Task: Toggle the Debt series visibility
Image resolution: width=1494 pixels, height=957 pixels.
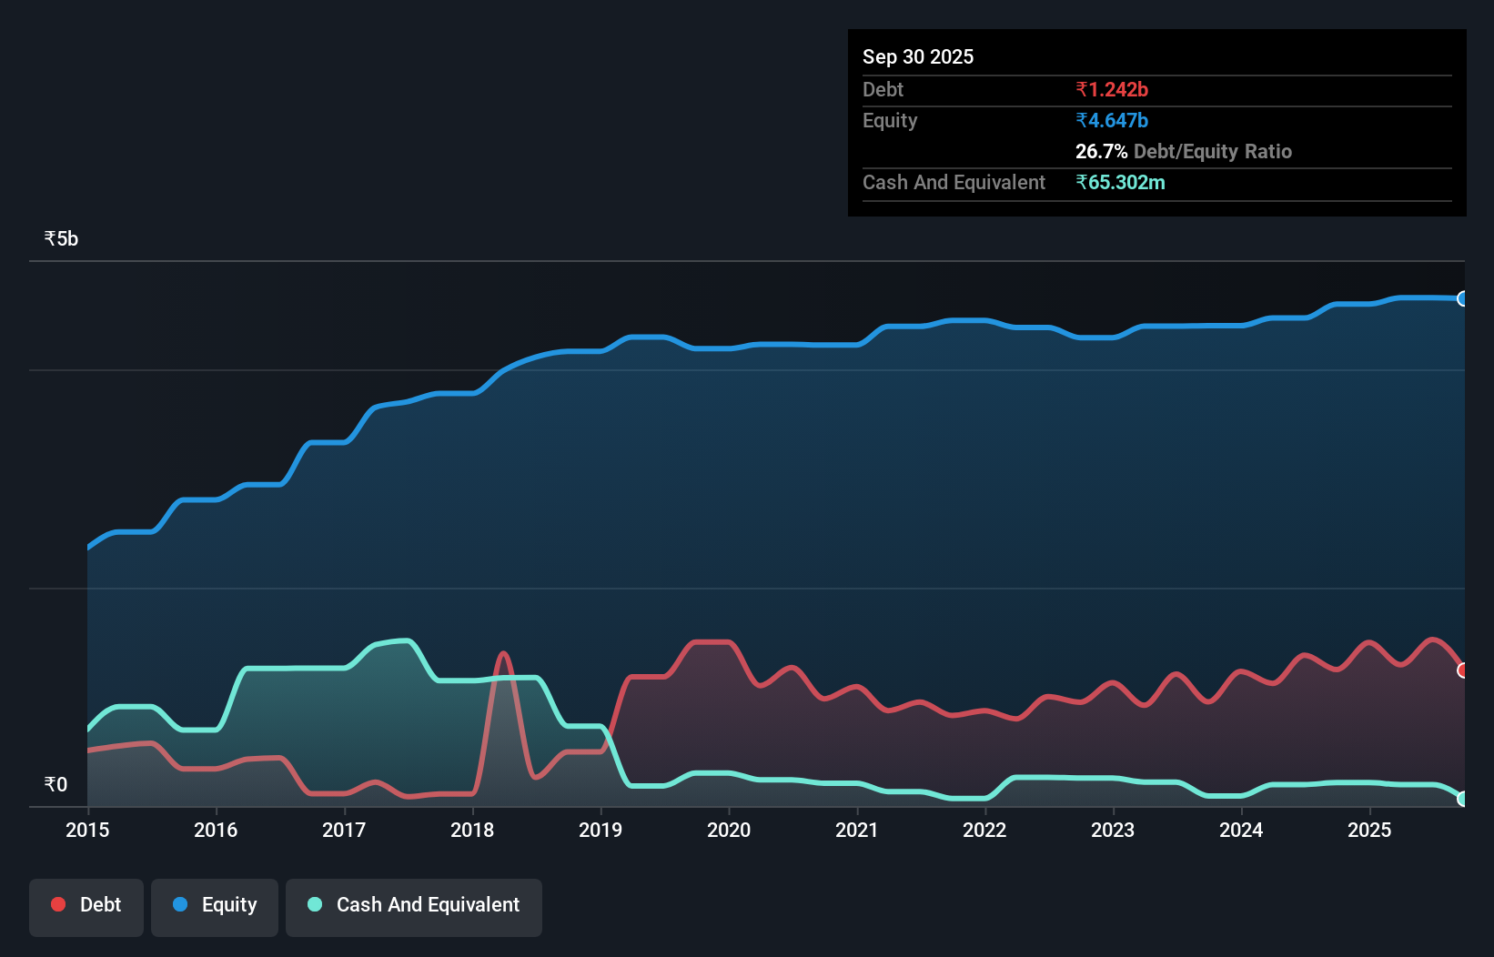Action: [86, 905]
